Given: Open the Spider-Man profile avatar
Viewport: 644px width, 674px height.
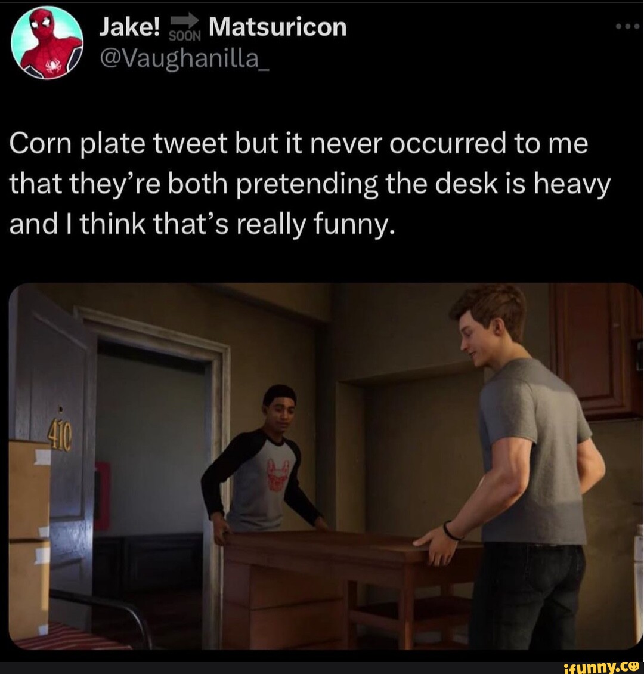Looking at the screenshot, I should 46,42.
